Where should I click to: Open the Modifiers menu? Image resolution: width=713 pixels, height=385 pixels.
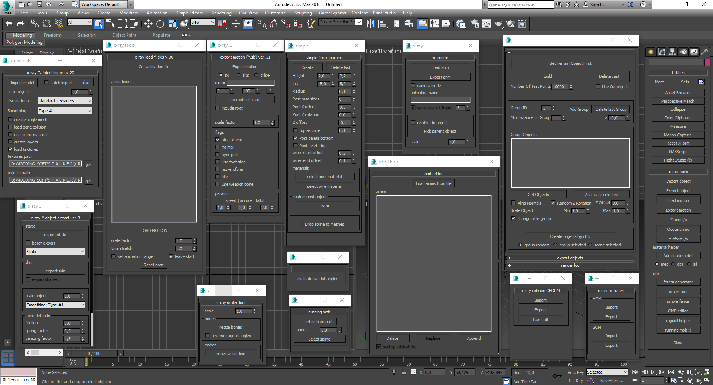[128, 13]
